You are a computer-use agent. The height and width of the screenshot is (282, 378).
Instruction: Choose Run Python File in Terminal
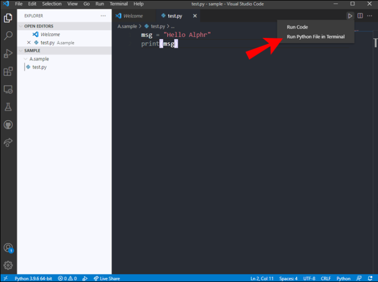316,37
